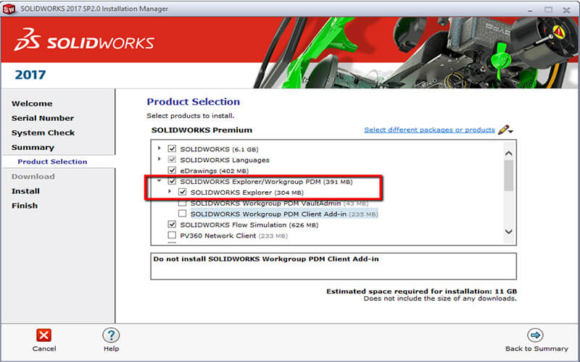Screen dimensions: 580x362
Task: Click Back to Summary label
Action: coord(536,349)
